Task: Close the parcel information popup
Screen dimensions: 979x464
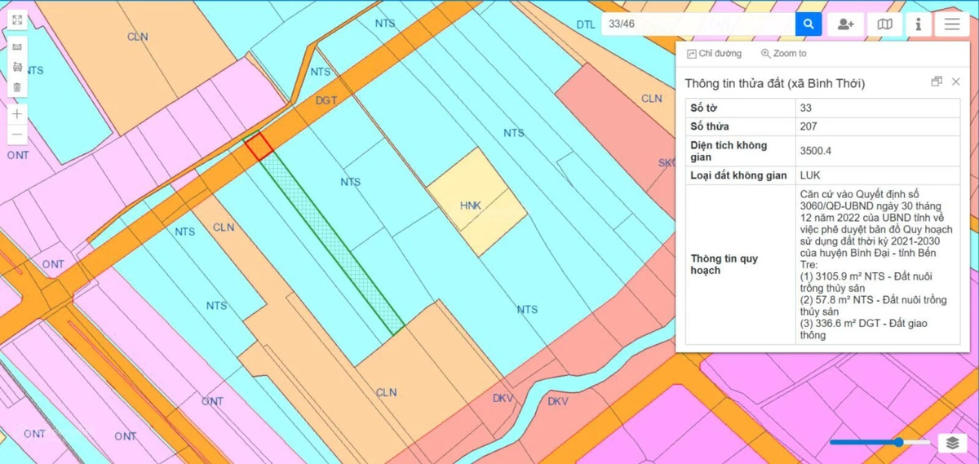Action: [x=956, y=82]
